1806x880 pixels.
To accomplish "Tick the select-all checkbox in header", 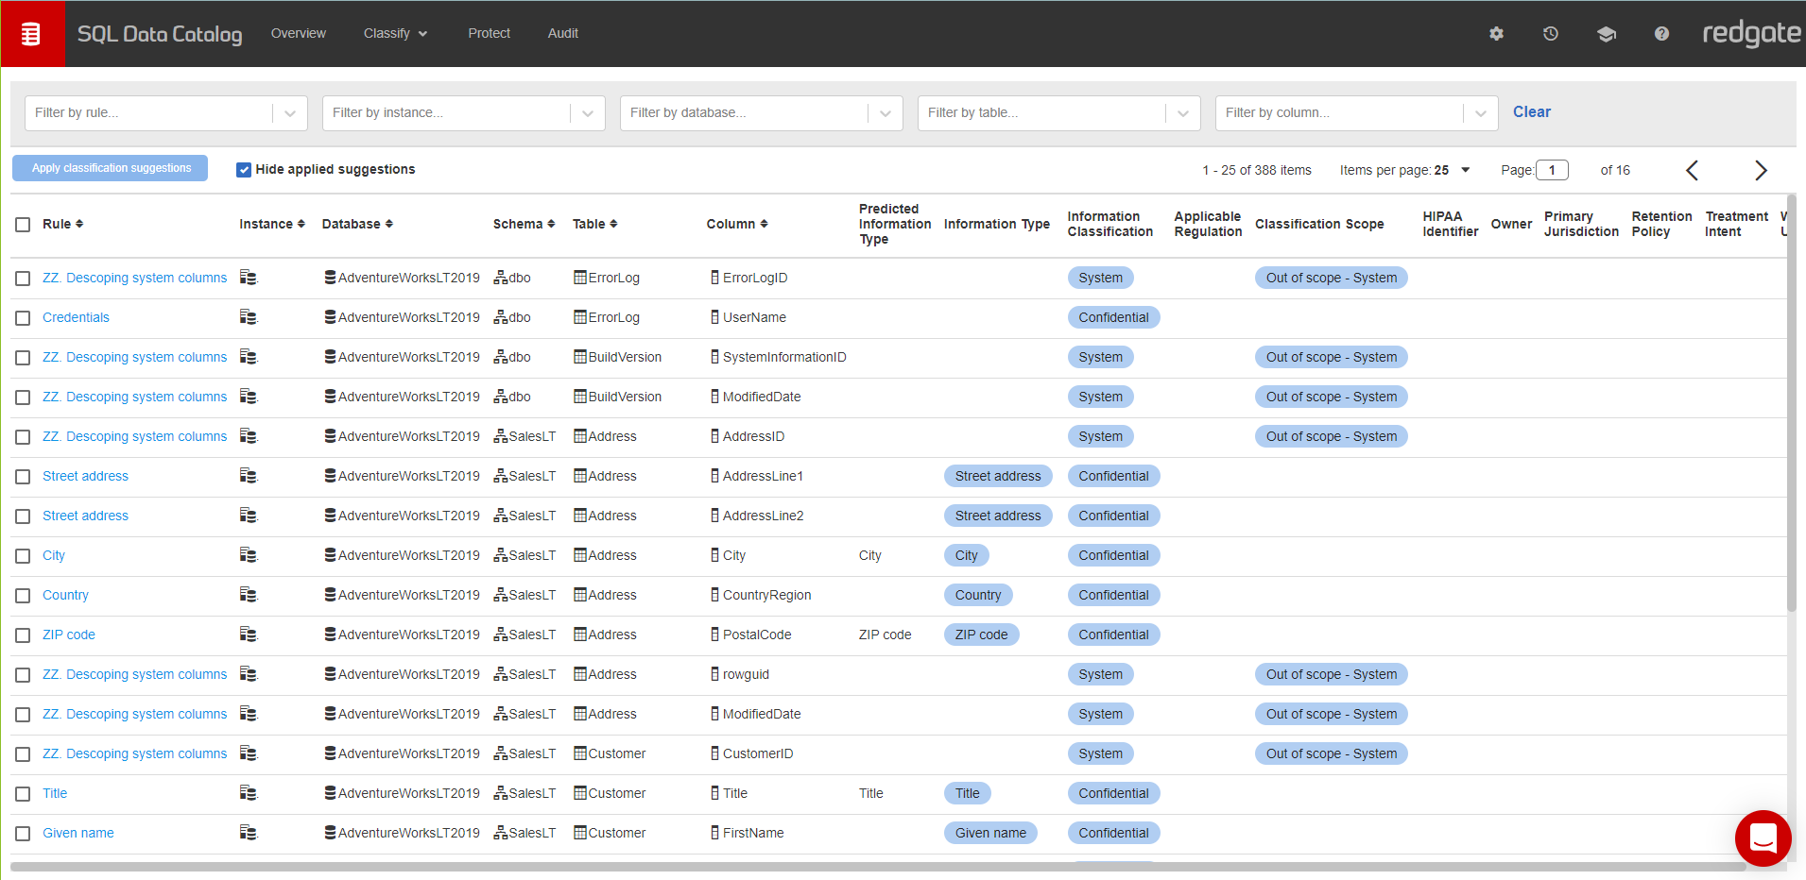I will (x=23, y=225).
